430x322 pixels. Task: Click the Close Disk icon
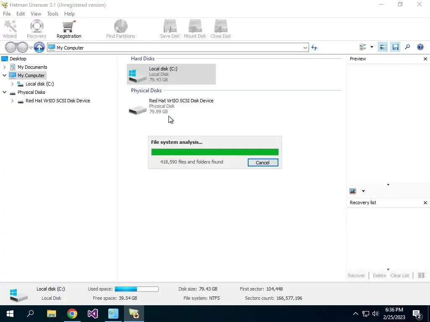(220, 29)
